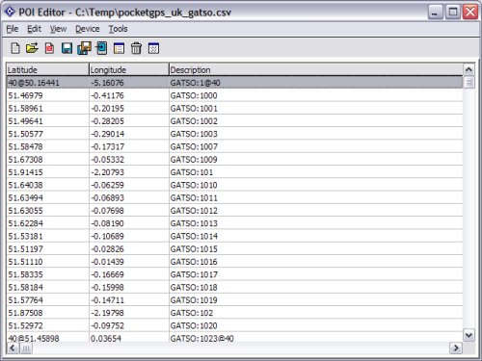The height and width of the screenshot is (361, 482).
Task: Click longitude cell -0.14711
Action: [x=129, y=300]
